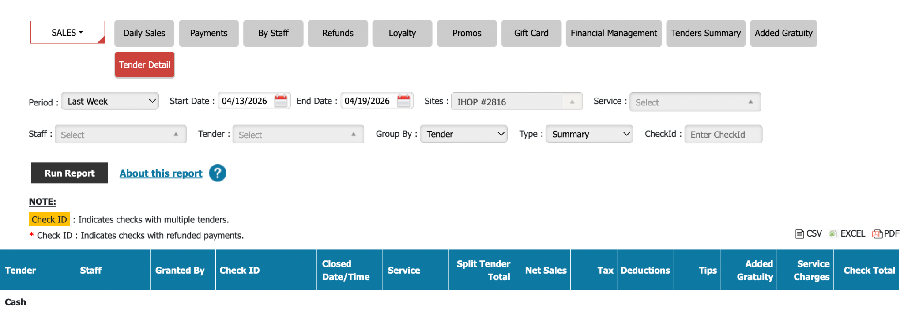Open the End Date calendar picker

coord(403,101)
